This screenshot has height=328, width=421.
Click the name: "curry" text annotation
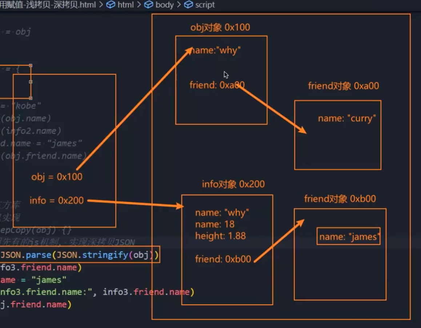click(x=347, y=119)
